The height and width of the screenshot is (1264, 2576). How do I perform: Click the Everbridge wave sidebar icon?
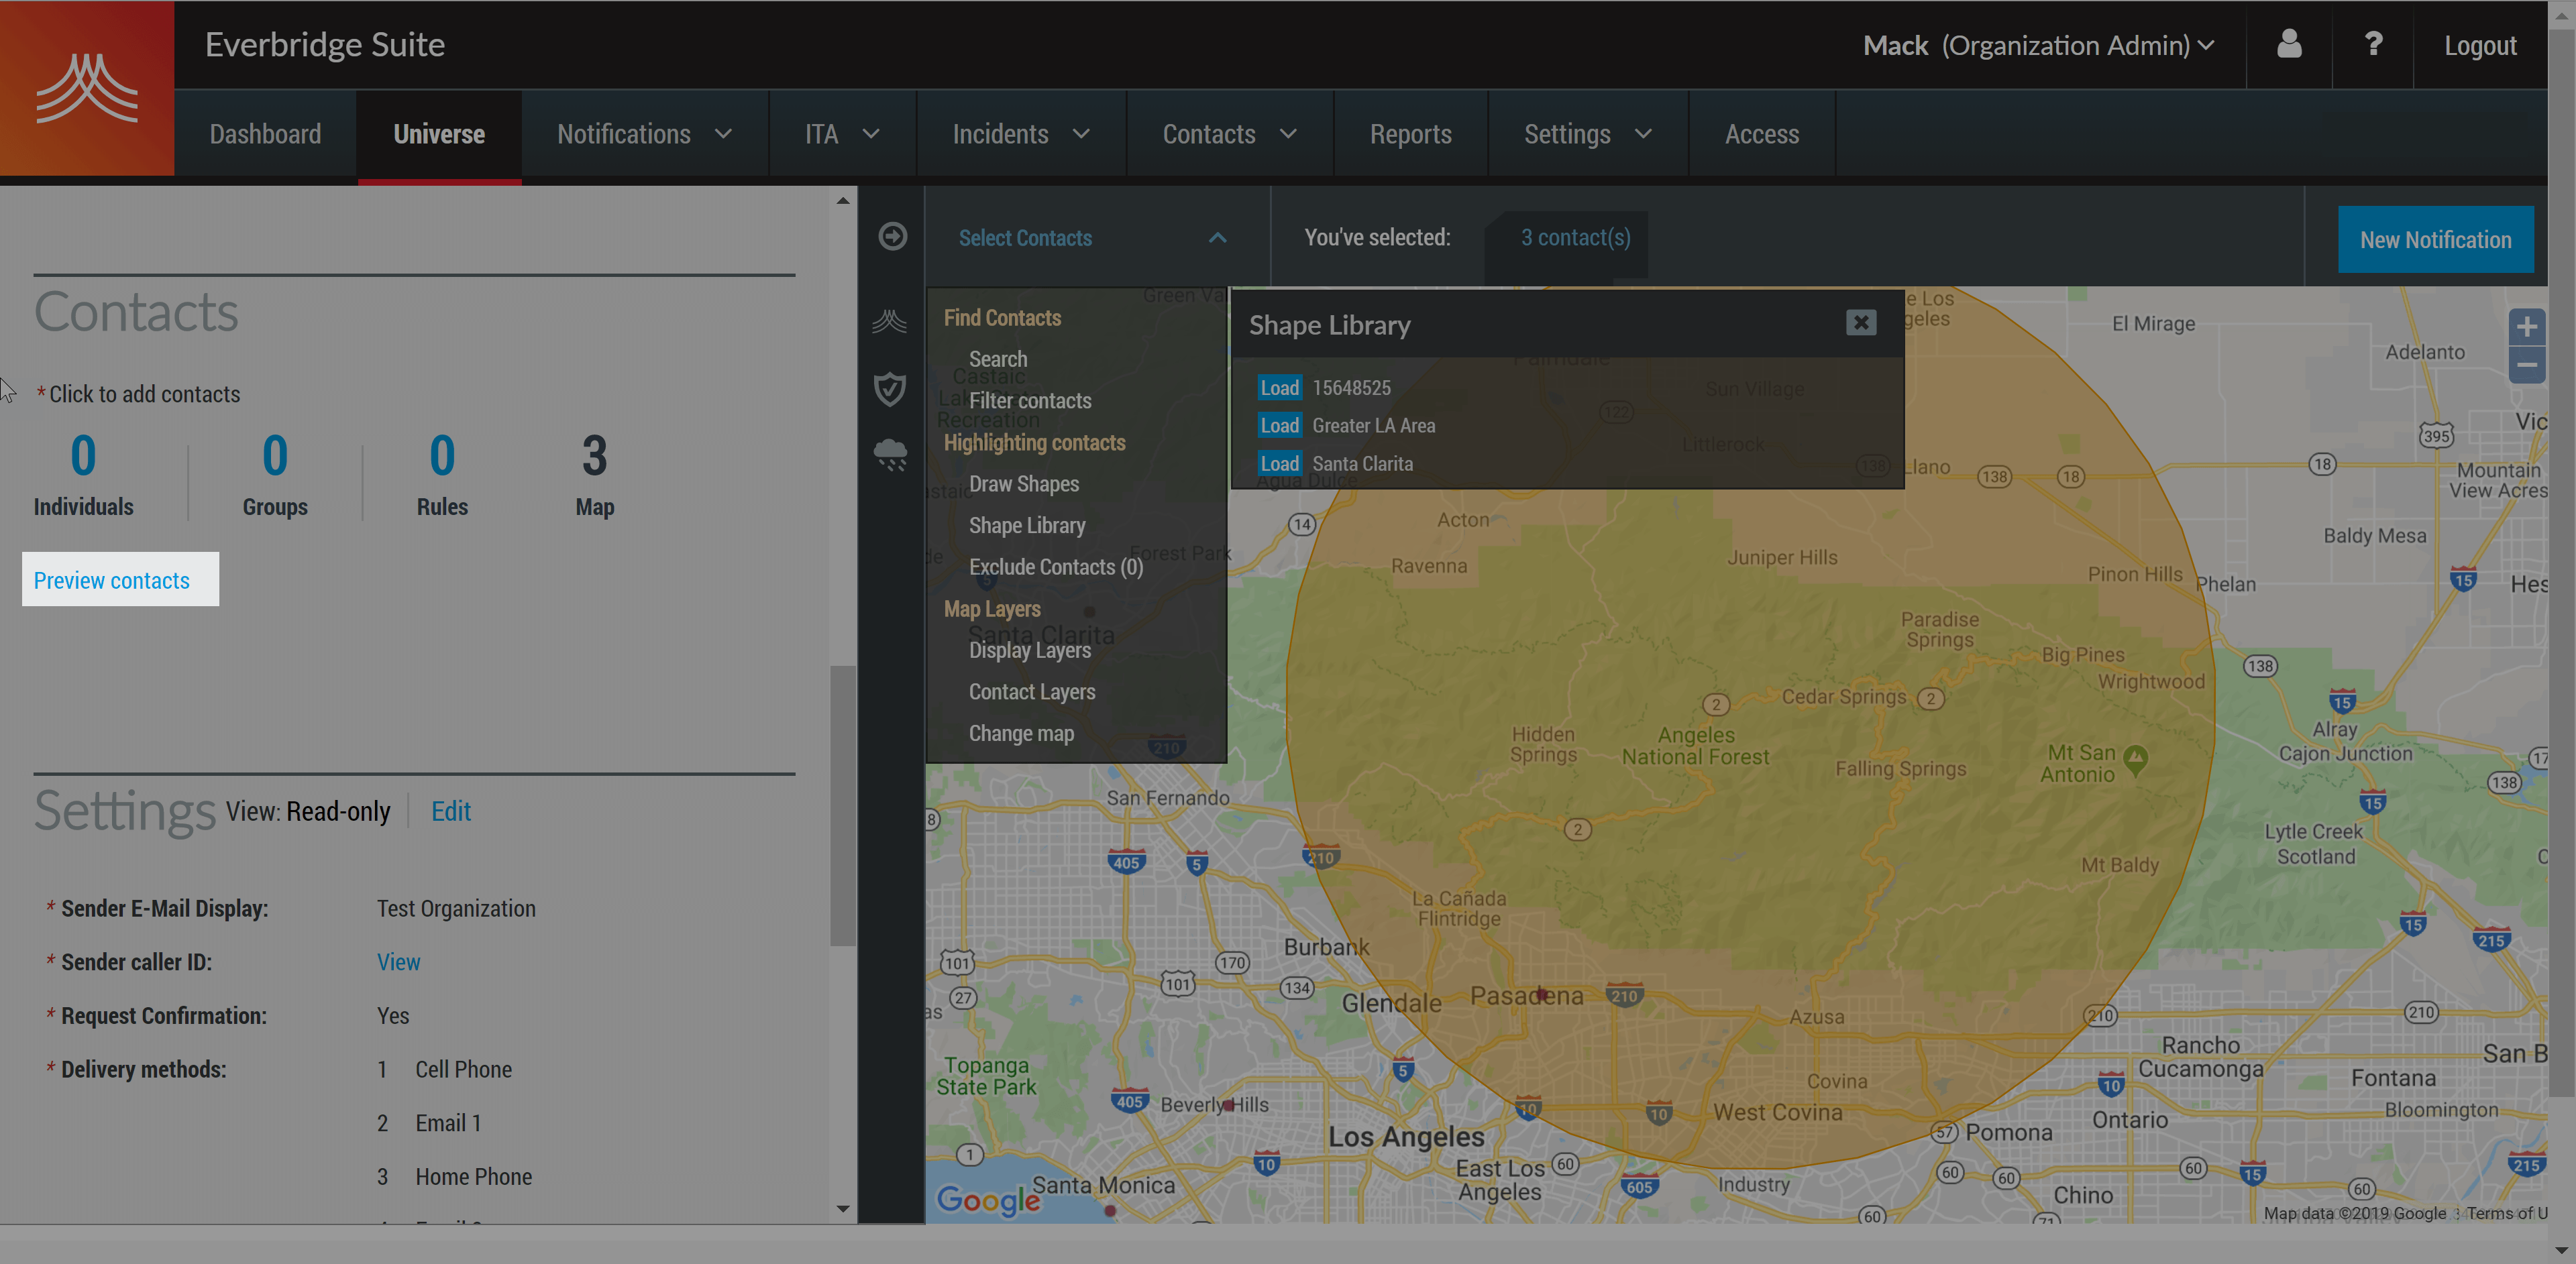pyautogui.click(x=889, y=322)
